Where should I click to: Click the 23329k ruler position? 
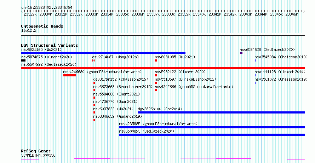point(30,14)
